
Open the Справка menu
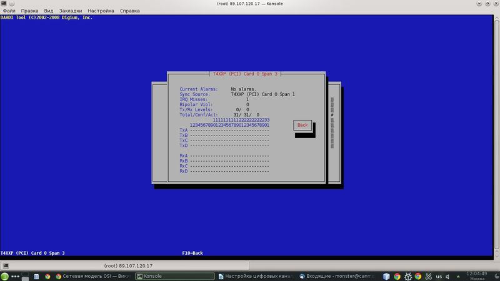coord(129,11)
